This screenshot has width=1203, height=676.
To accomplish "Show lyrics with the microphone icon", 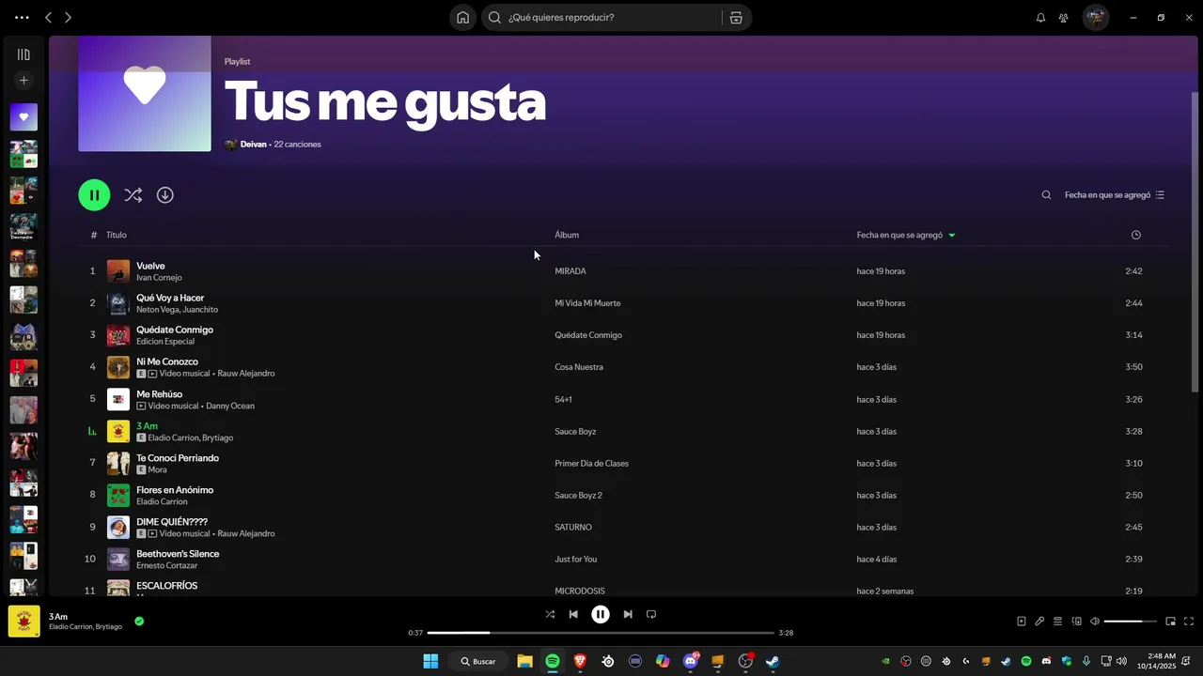I will [1039, 622].
